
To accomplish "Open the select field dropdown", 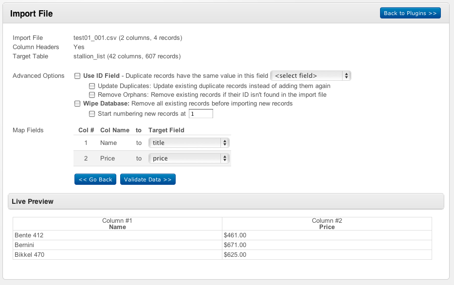I will tap(310, 75).
